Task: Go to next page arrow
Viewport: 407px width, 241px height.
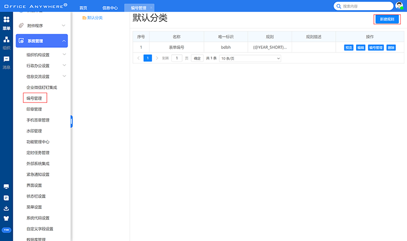Action: click(x=157, y=58)
